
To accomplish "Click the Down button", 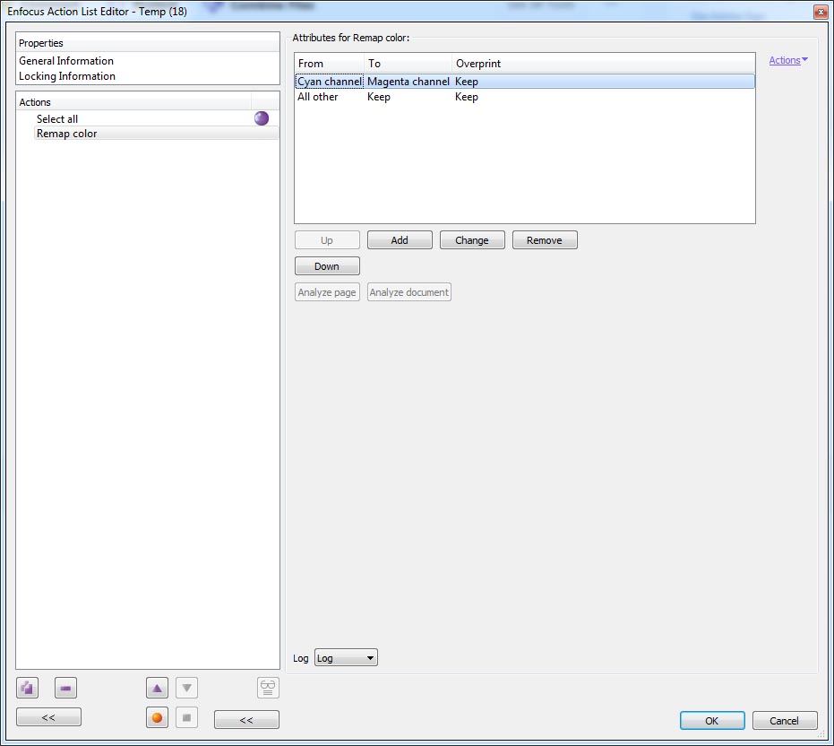I will [x=327, y=266].
